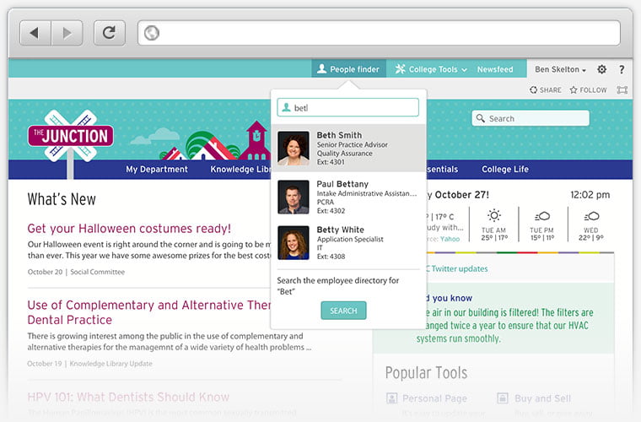Open Complementary and Alternative Therapies article
The image size is (641, 422).
(149, 312)
